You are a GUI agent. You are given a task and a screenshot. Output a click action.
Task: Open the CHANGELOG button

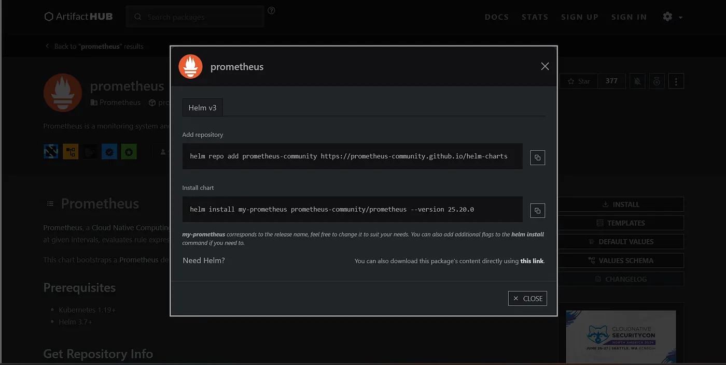(x=621, y=279)
